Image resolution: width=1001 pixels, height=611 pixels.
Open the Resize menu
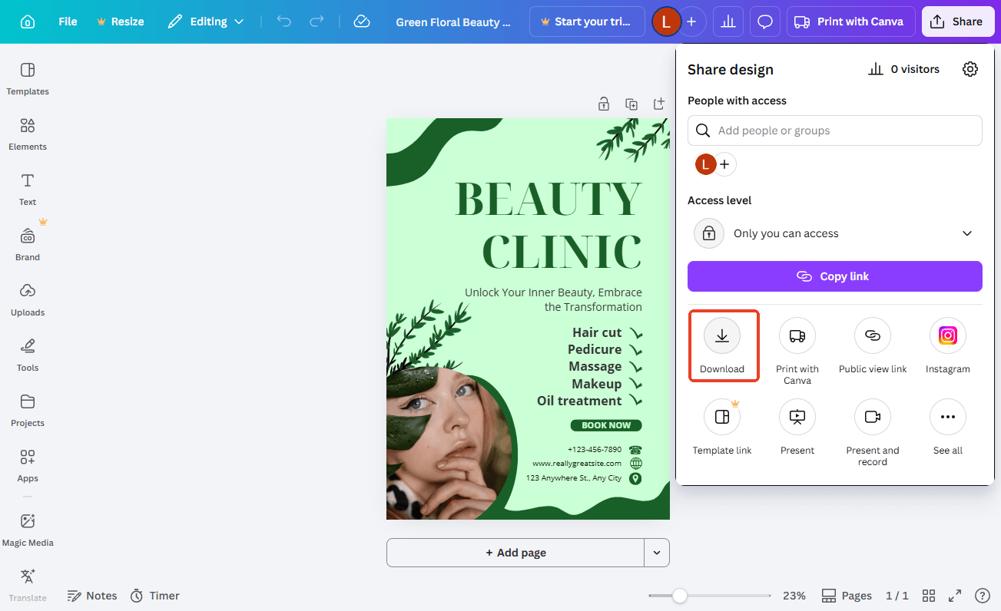tap(121, 21)
